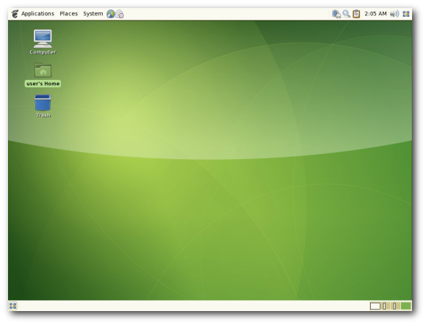Select the Computer desktop icon
426x325 pixels.
[x=43, y=39]
